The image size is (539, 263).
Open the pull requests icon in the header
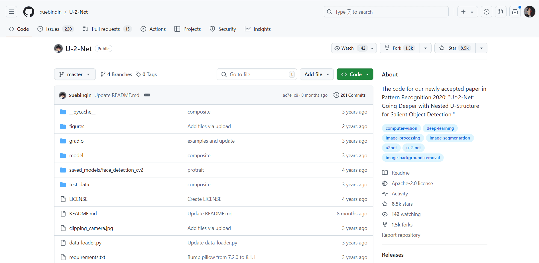point(501,12)
